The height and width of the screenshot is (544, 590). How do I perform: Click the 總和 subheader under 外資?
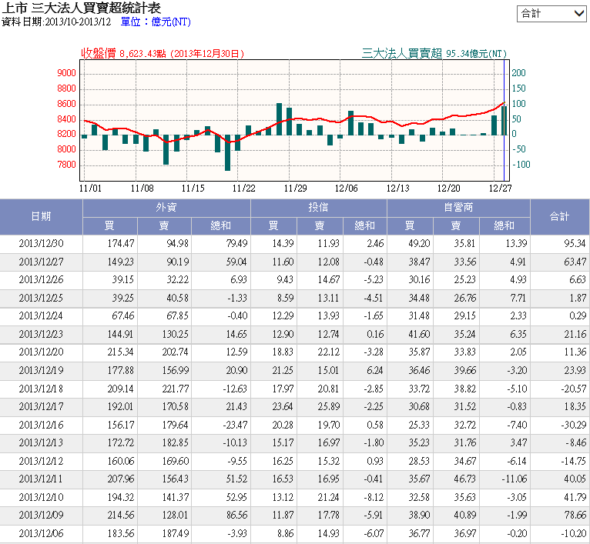(x=221, y=226)
